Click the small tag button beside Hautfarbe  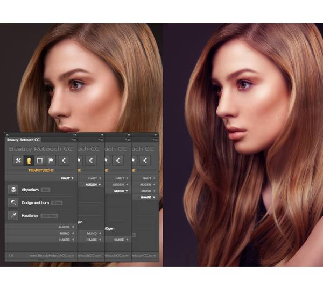tap(49, 216)
